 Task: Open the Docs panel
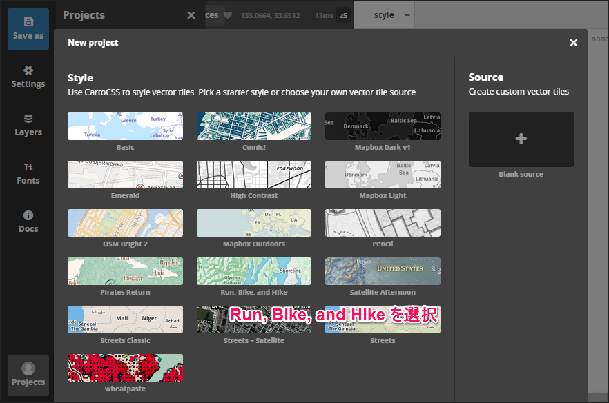pyautogui.click(x=28, y=222)
